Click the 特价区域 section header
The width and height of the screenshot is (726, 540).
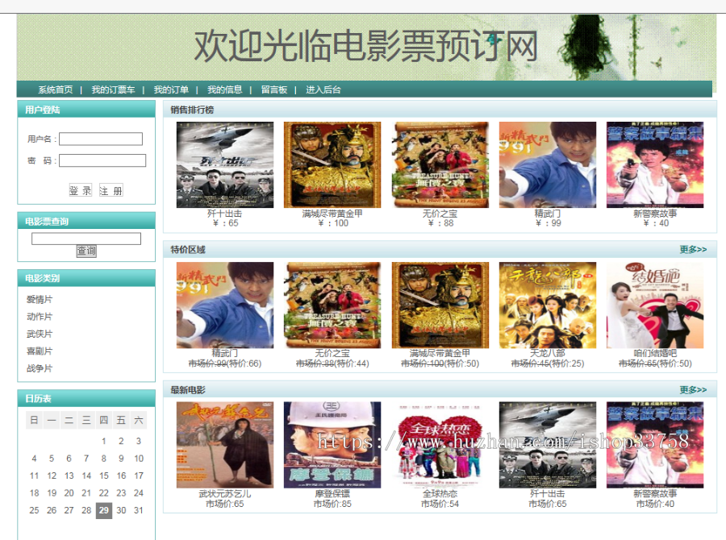pyautogui.click(x=440, y=249)
